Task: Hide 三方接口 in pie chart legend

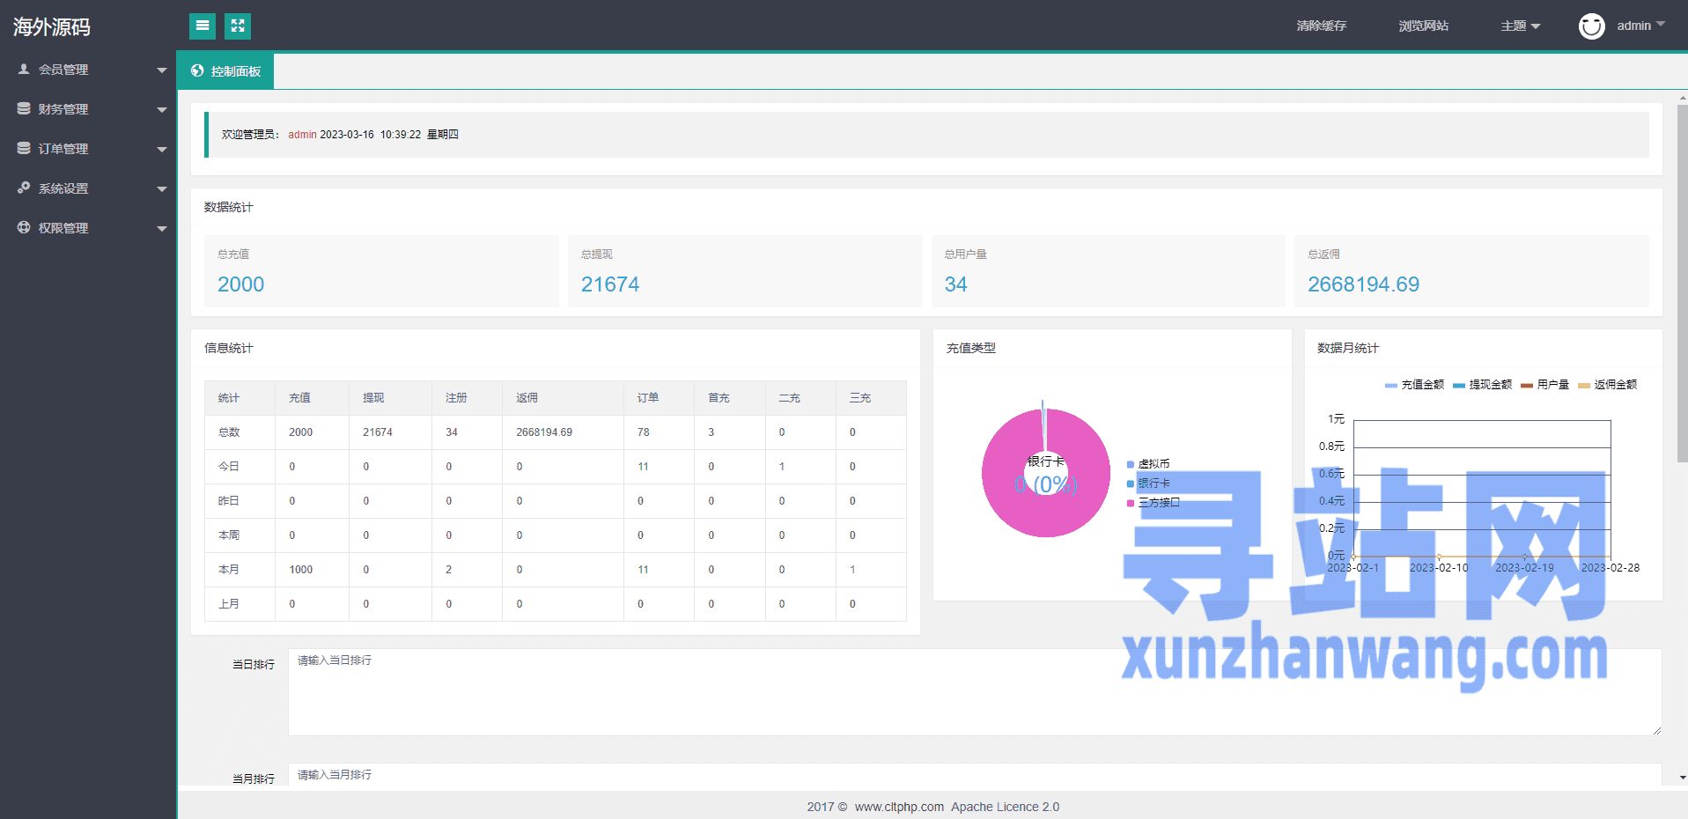Action: tap(1158, 503)
